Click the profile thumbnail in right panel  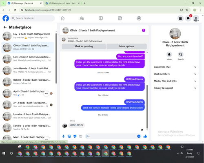click(x=175, y=33)
